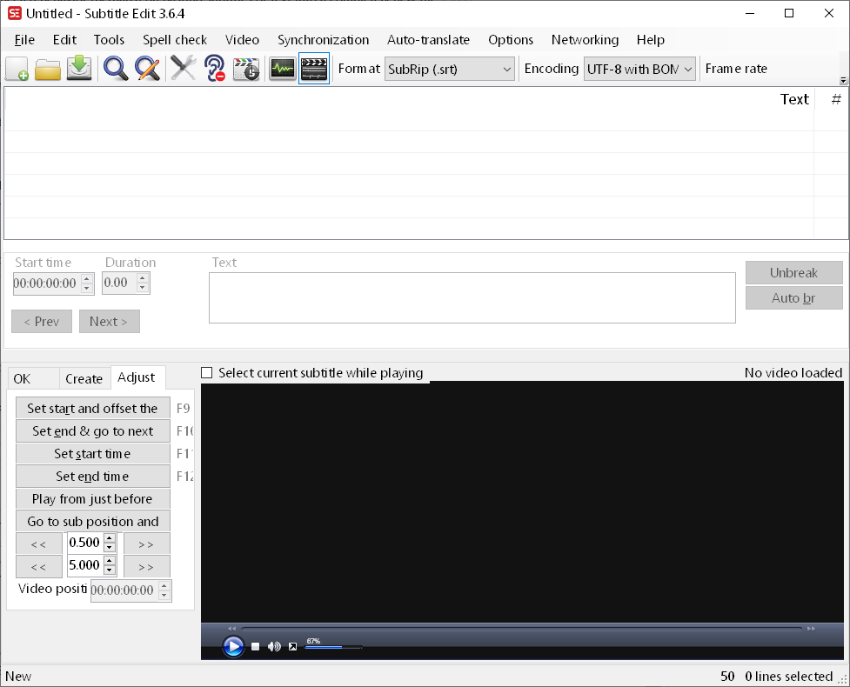The width and height of the screenshot is (850, 687).
Task: Create a new subtitle file
Action: pos(17,69)
